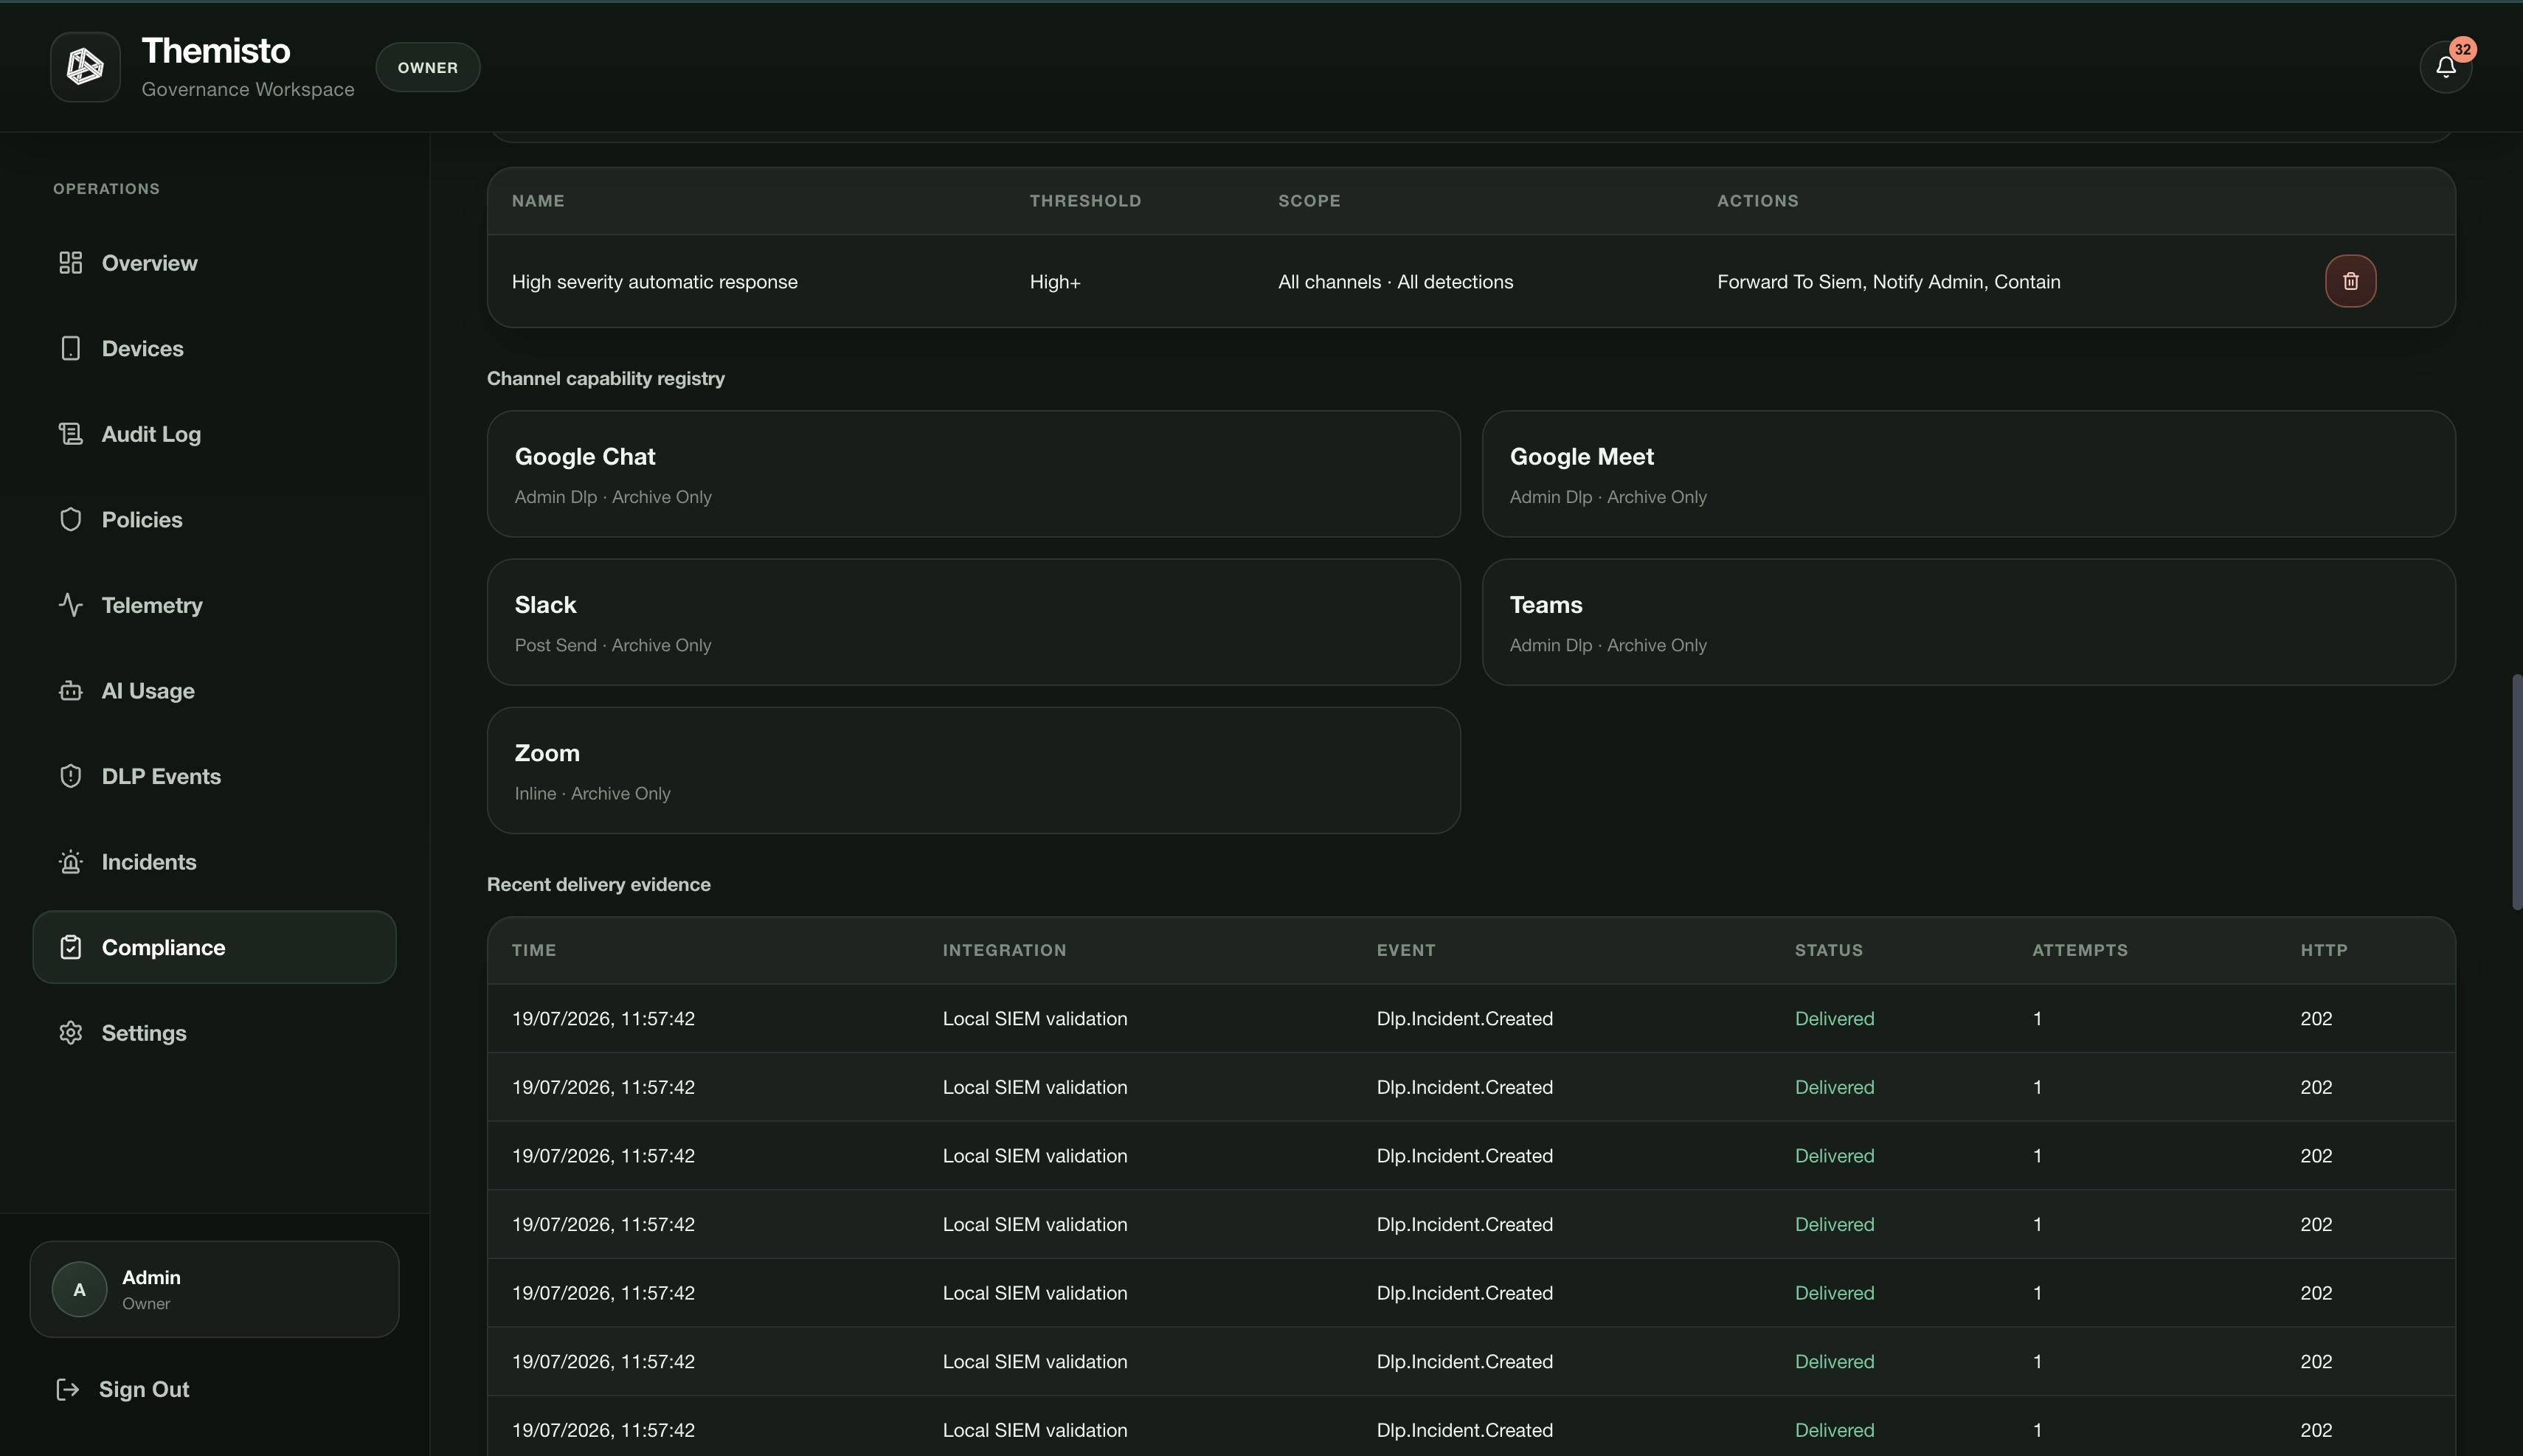This screenshot has height=1456, width=2523.
Task: Click the Sign Out arrow icon
Action: pyautogui.click(x=67, y=1389)
